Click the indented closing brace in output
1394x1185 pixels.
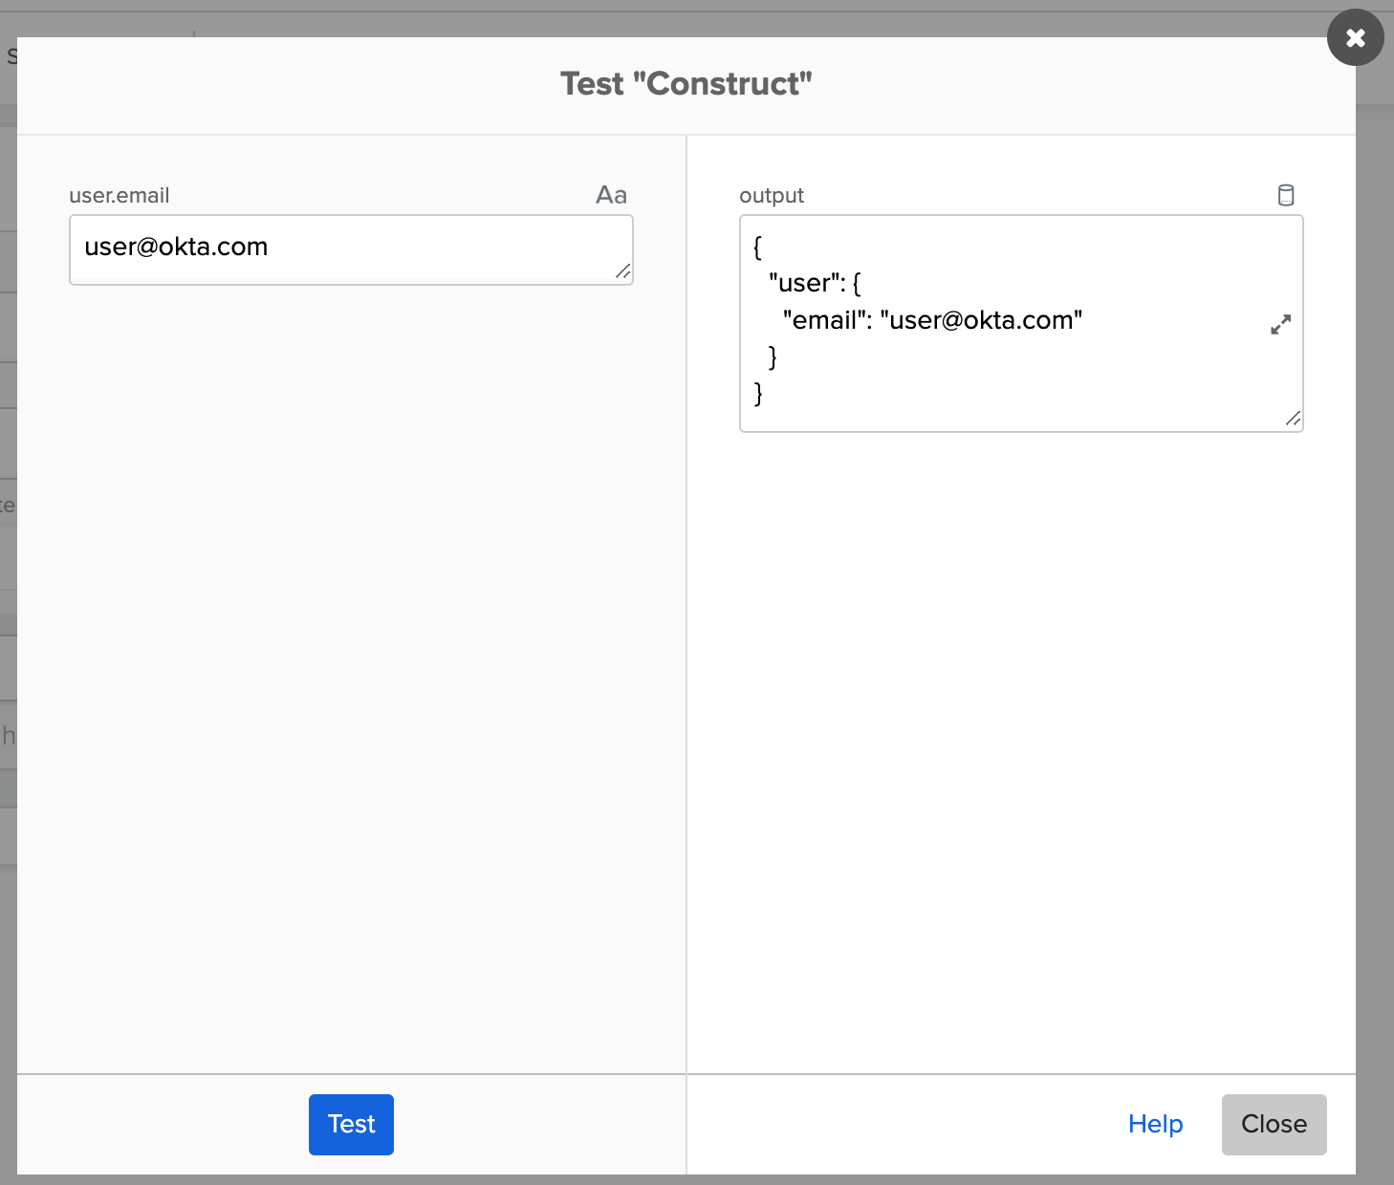coord(773,356)
